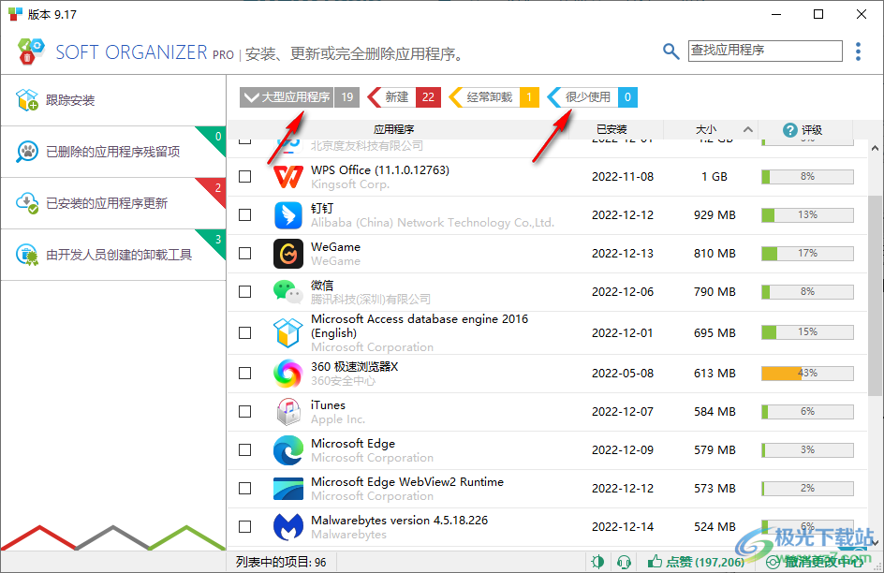Click the 微信 size 790 MB
The width and height of the screenshot is (884, 573).
click(x=715, y=291)
